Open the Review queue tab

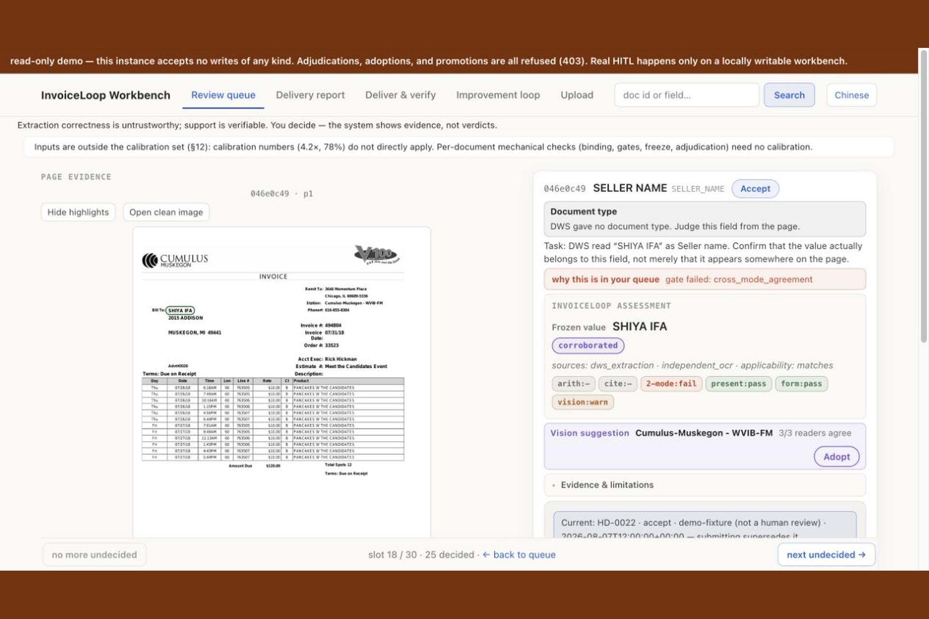tap(223, 95)
